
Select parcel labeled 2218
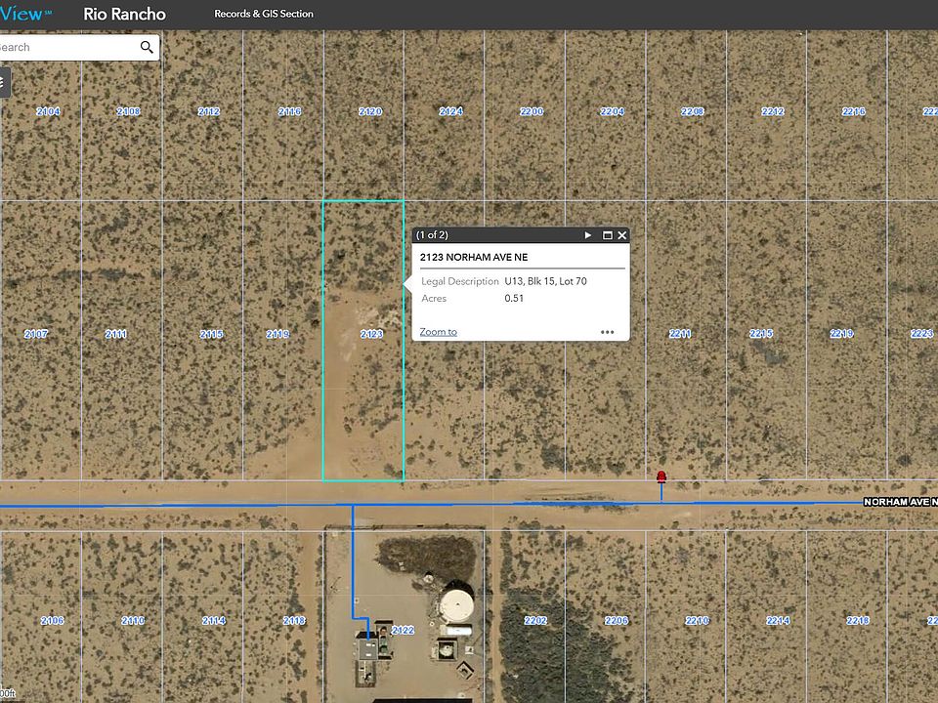[x=858, y=621]
